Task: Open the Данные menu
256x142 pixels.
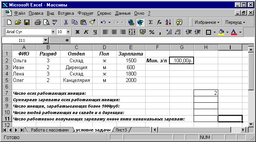Action: click(123, 13)
